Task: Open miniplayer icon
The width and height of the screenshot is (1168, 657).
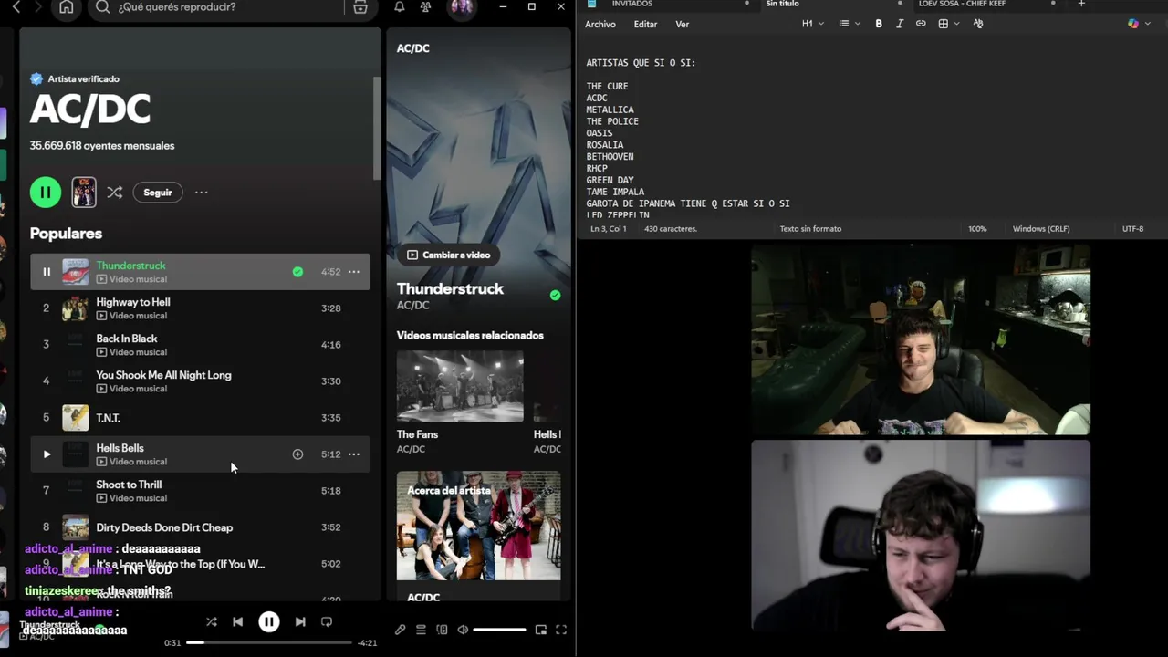Action: point(541,630)
